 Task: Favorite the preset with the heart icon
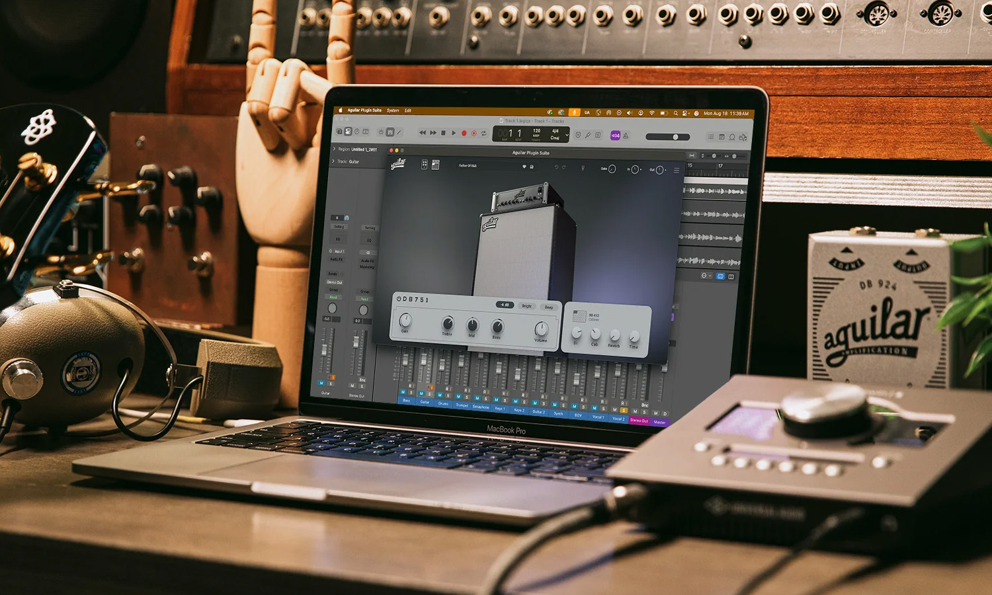coord(524,167)
